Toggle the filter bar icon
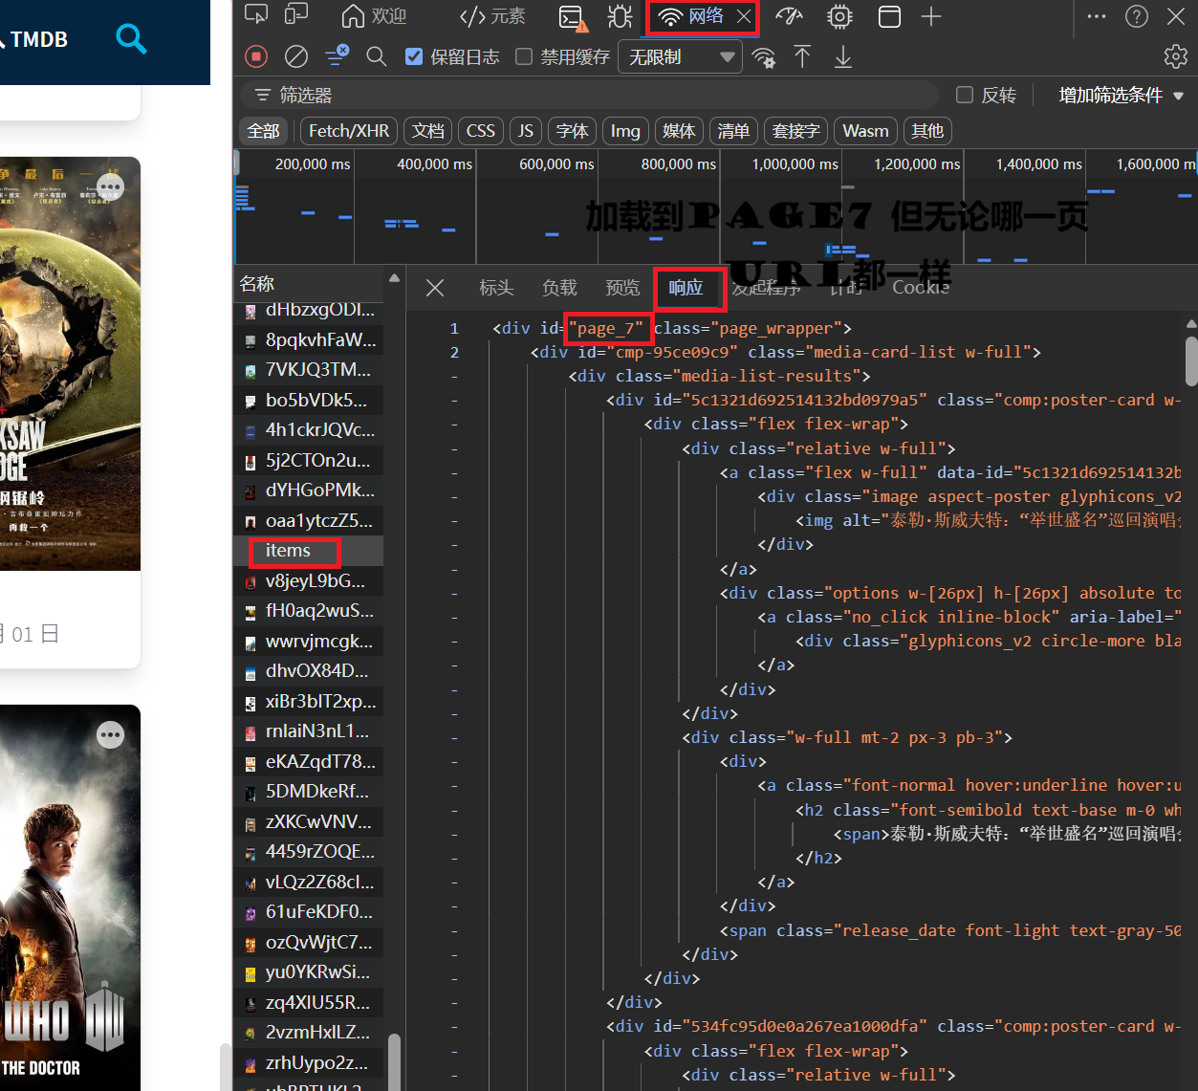This screenshot has width=1198, height=1091. (x=337, y=56)
